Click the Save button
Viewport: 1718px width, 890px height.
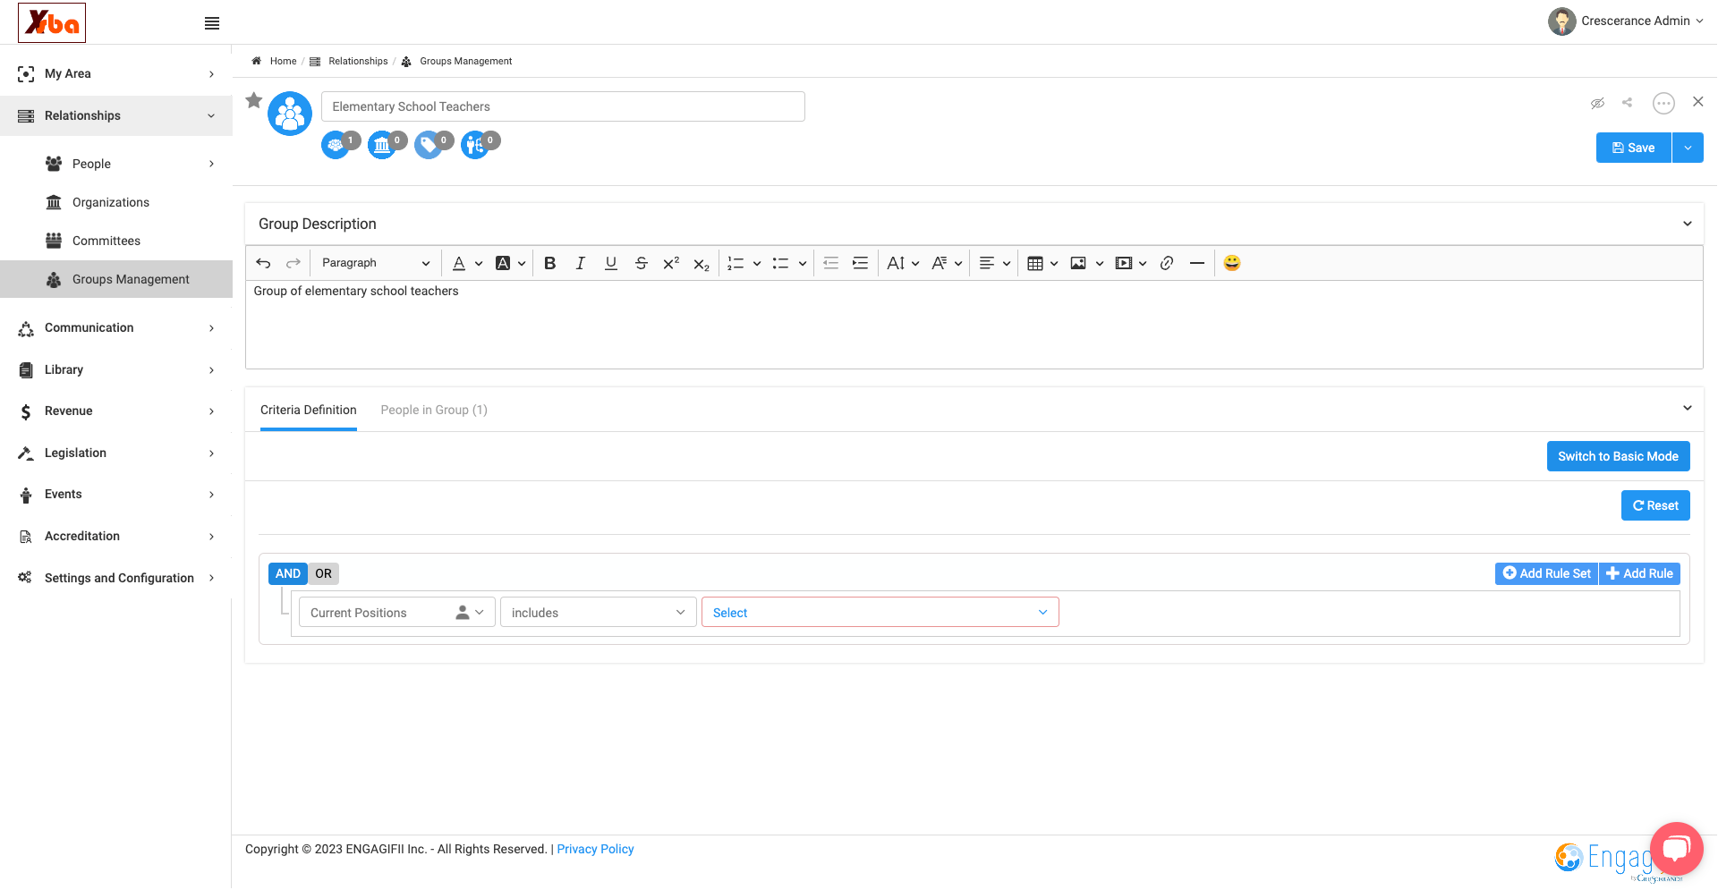click(1634, 148)
